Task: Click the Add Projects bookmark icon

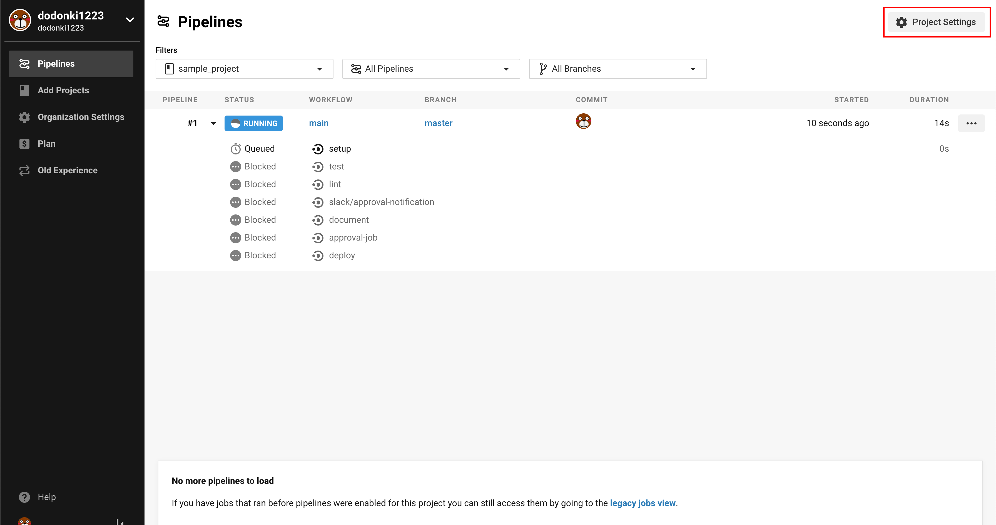Action: (24, 91)
